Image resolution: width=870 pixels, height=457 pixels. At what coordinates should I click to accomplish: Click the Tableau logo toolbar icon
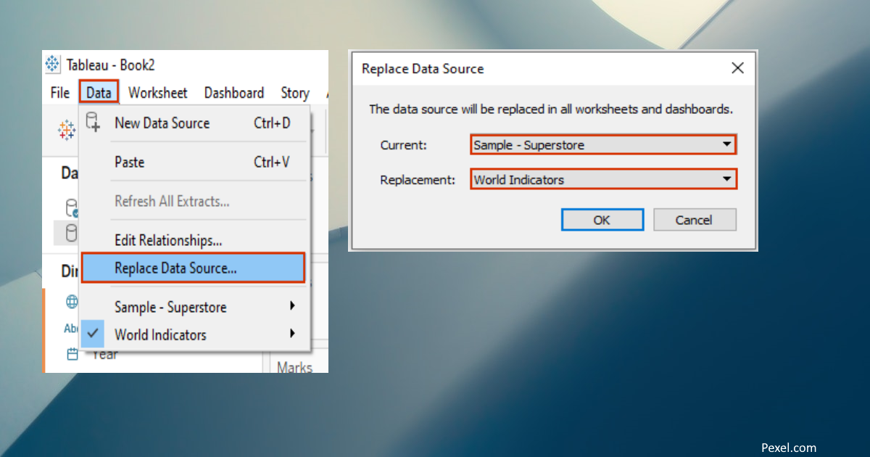pyautogui.click(x=66, y=131)
